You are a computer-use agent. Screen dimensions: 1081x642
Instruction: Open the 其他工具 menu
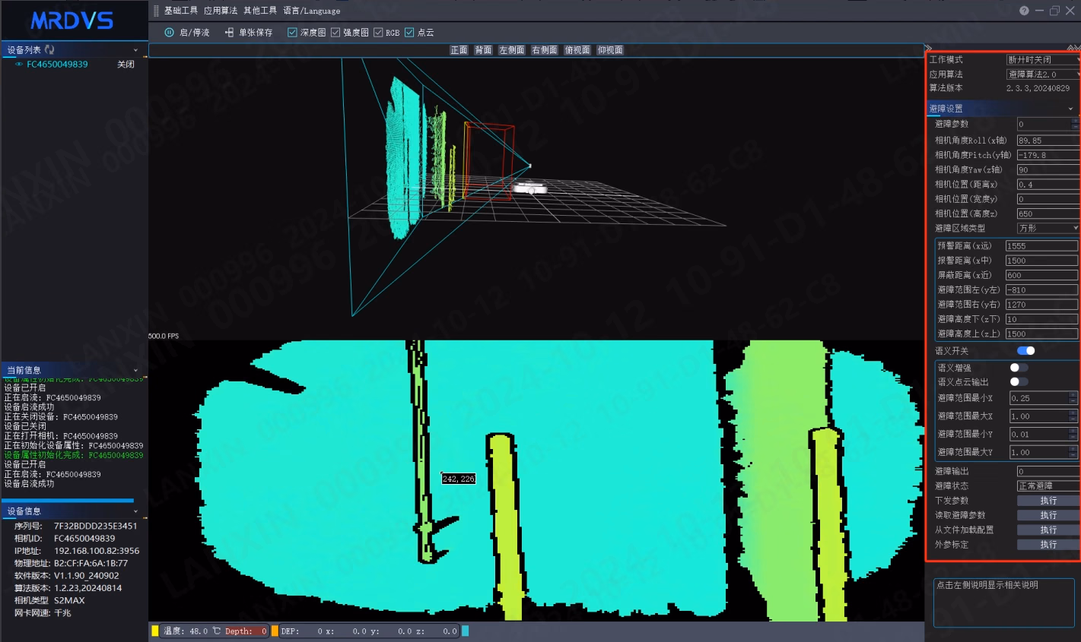point(260,11)
